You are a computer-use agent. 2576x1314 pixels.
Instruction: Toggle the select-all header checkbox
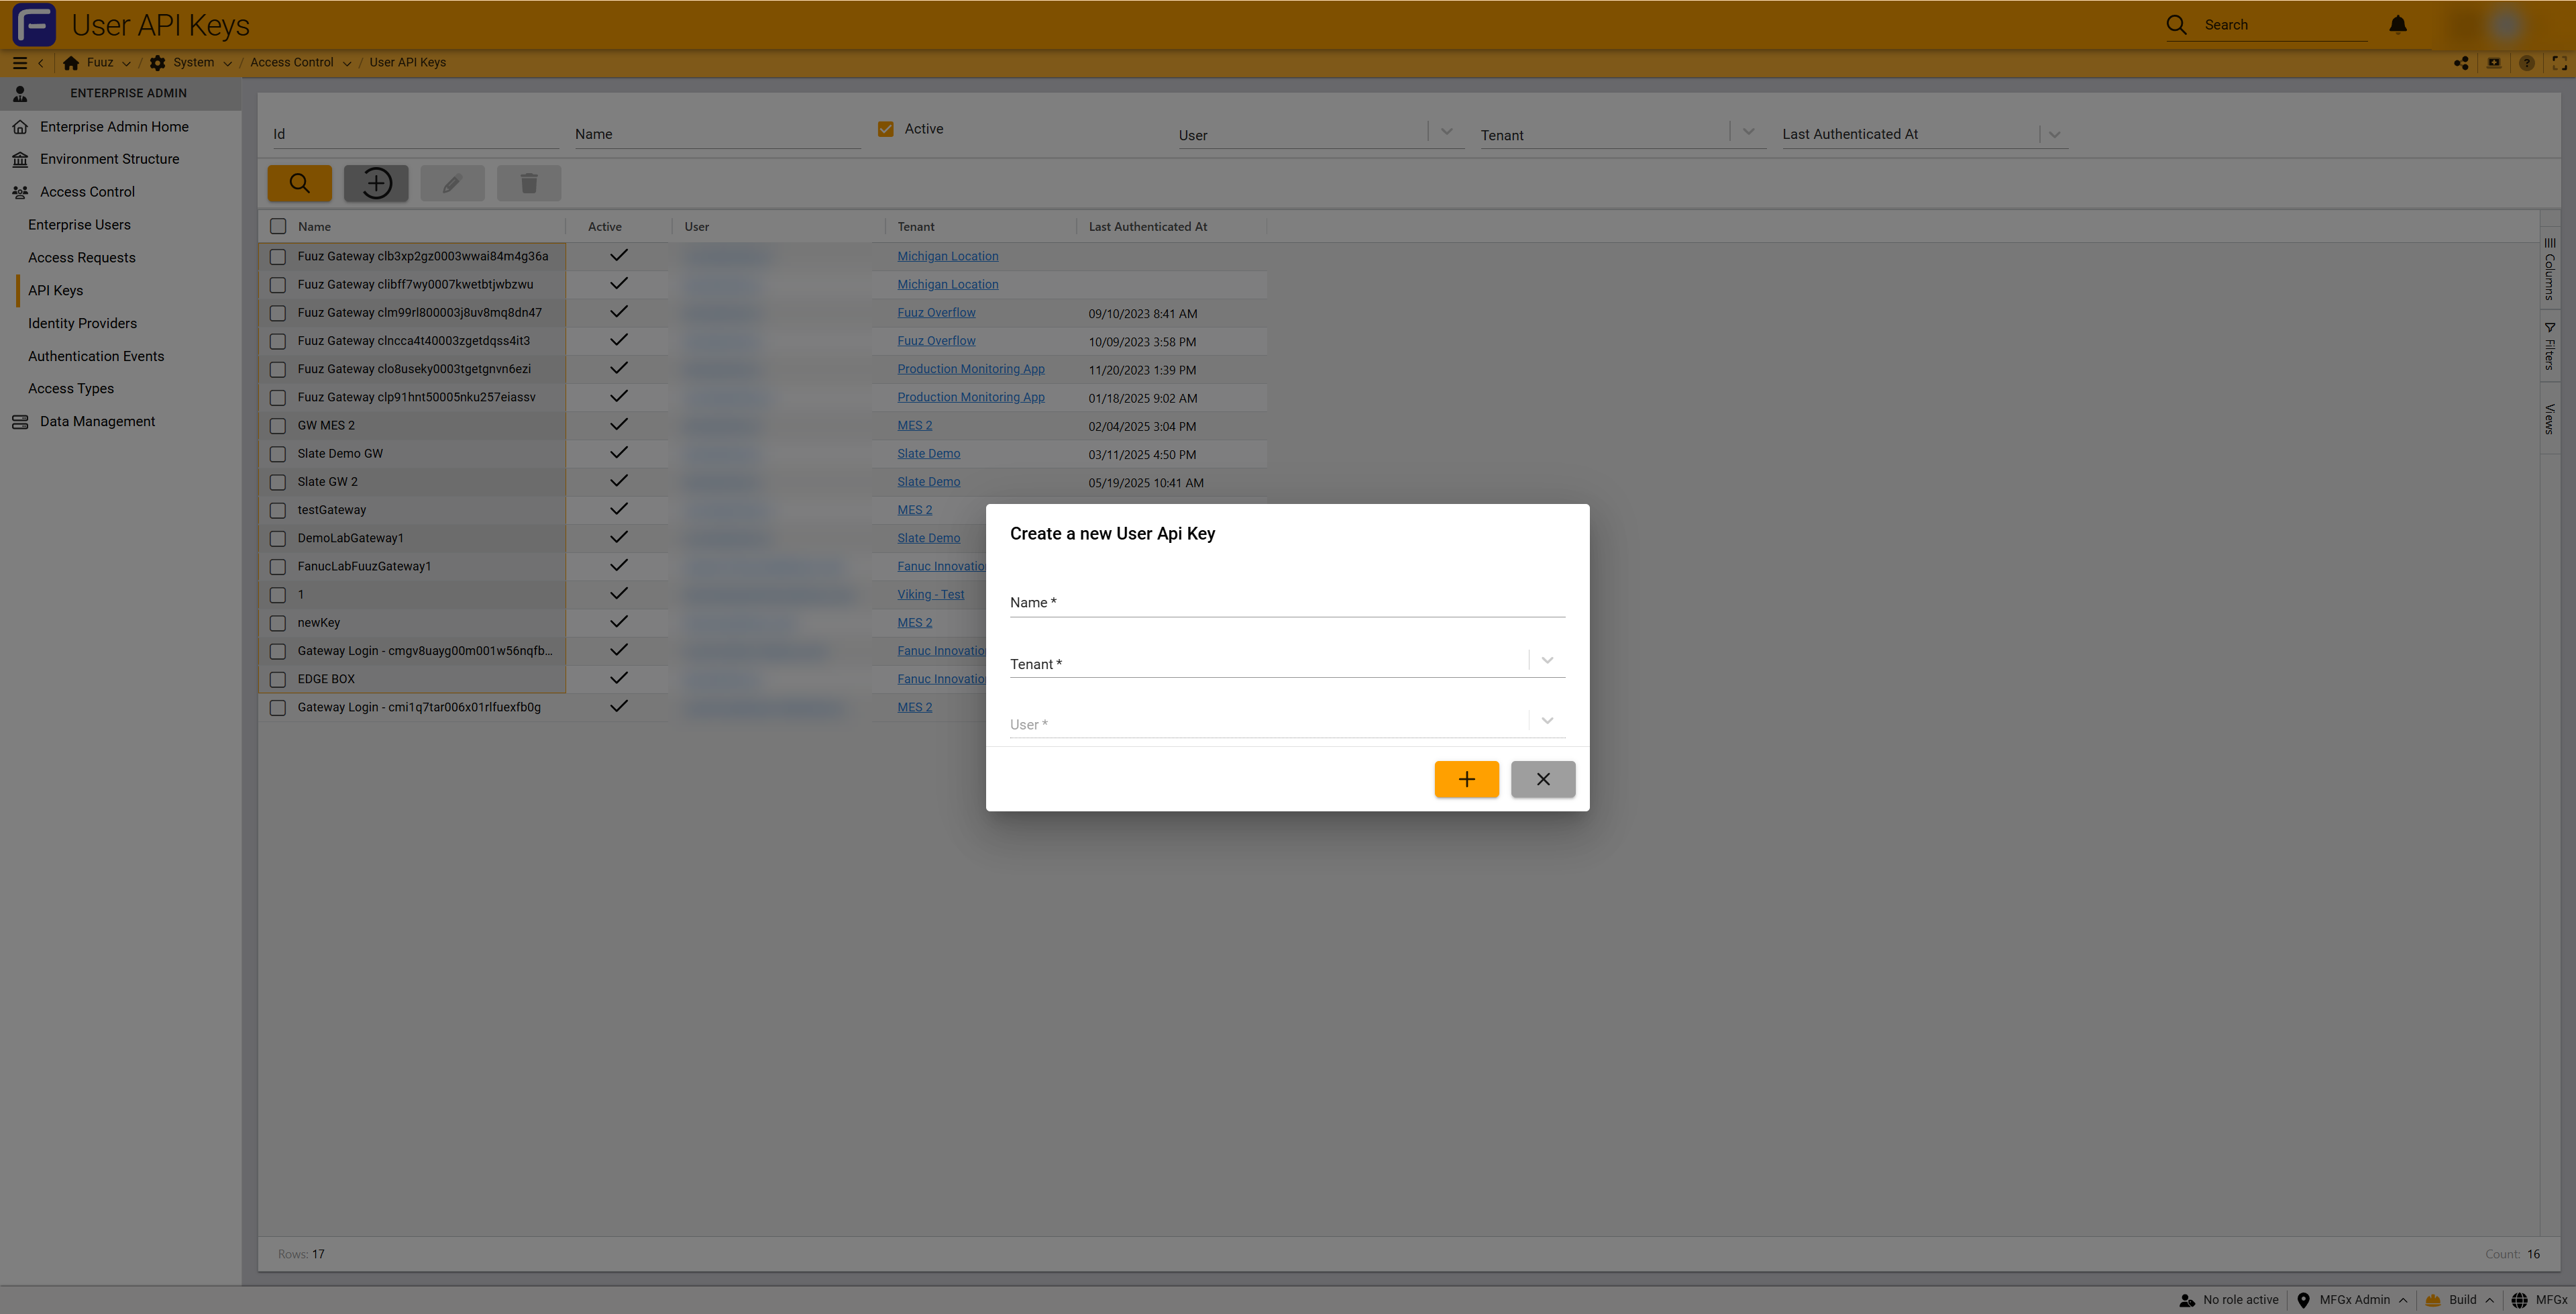tap(278, 226)
